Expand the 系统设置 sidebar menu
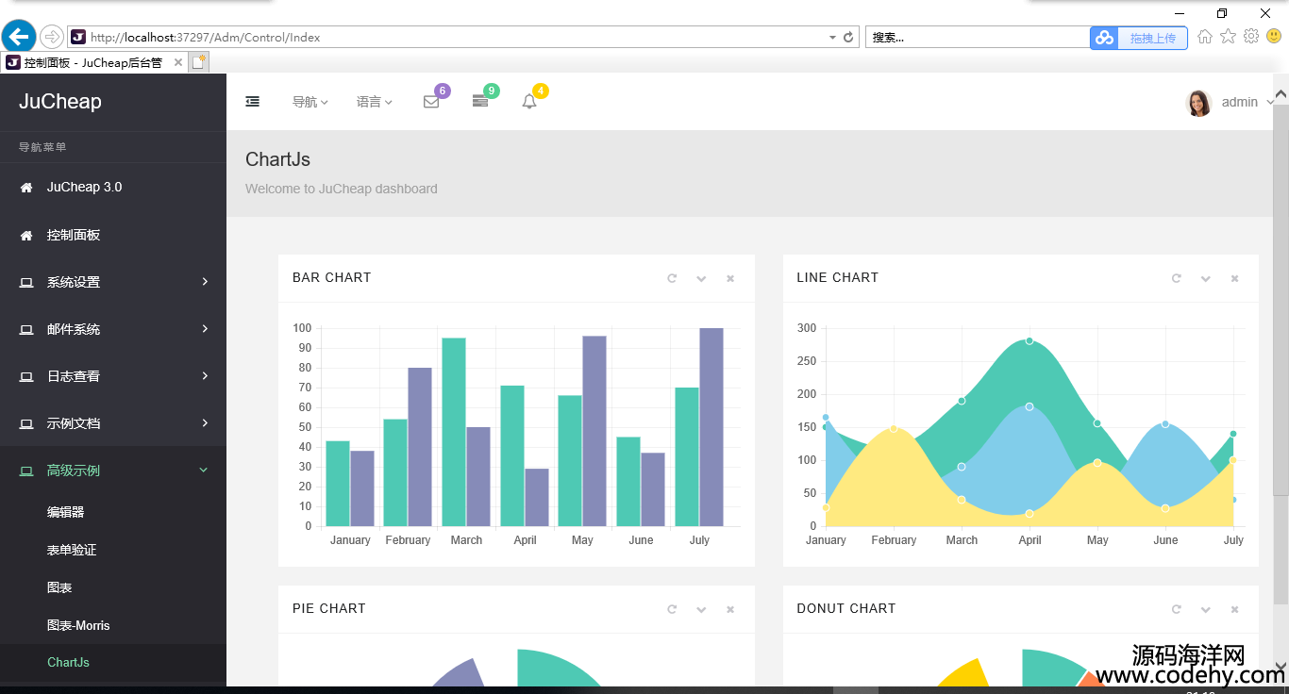The image size is (1289, 694). 113,282
